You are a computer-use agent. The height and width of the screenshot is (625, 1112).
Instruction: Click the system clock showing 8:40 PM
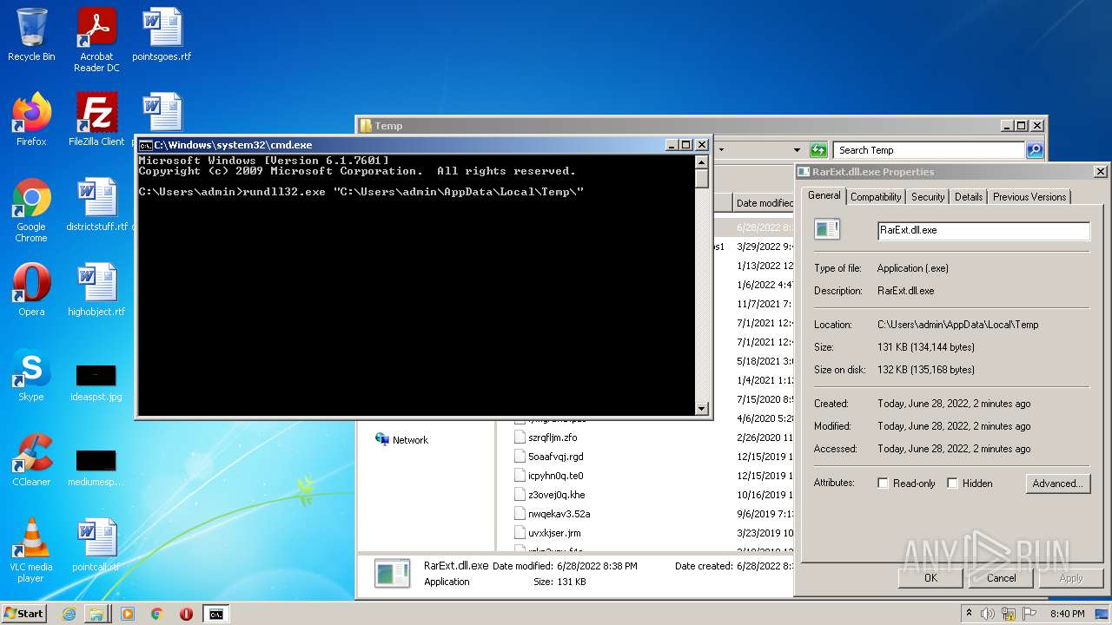point(1067,614)
